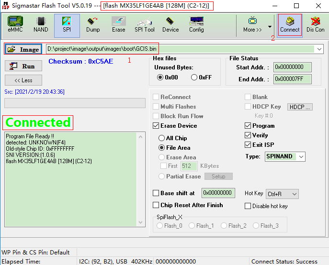Open the Config panel
The width and height of the screenshot is (329, 265).
[x=196, y=24]
